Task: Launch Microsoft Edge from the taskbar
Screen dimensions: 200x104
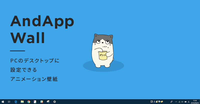Action: point(16,102)
